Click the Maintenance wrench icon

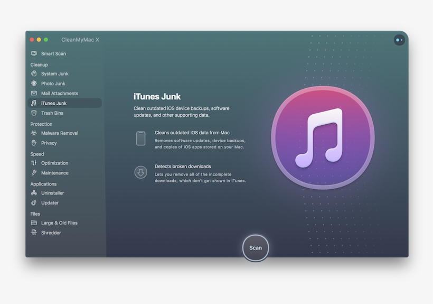coord(34,173)
